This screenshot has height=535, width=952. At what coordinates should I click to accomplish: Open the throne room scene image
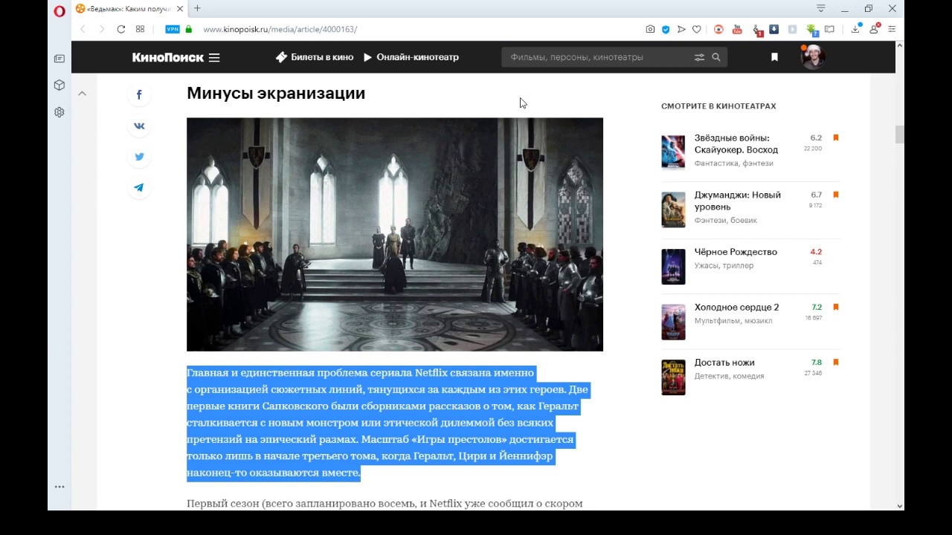[395, 234]
